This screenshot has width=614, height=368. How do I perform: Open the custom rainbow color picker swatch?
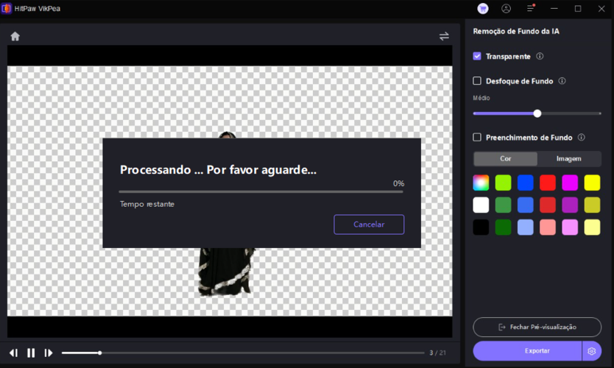point(481,183)
